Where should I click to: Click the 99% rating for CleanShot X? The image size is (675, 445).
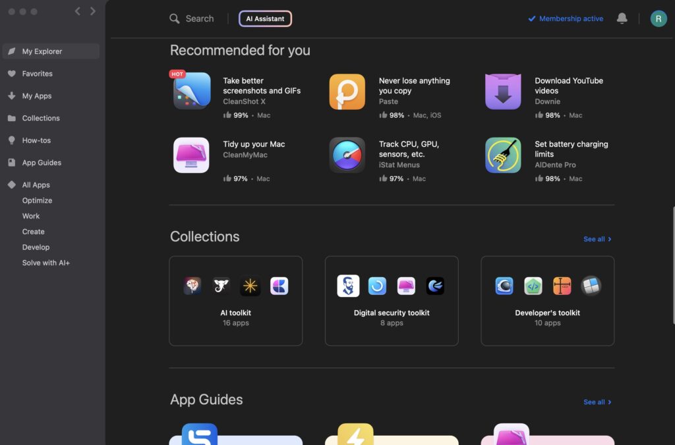pos(236,115)
